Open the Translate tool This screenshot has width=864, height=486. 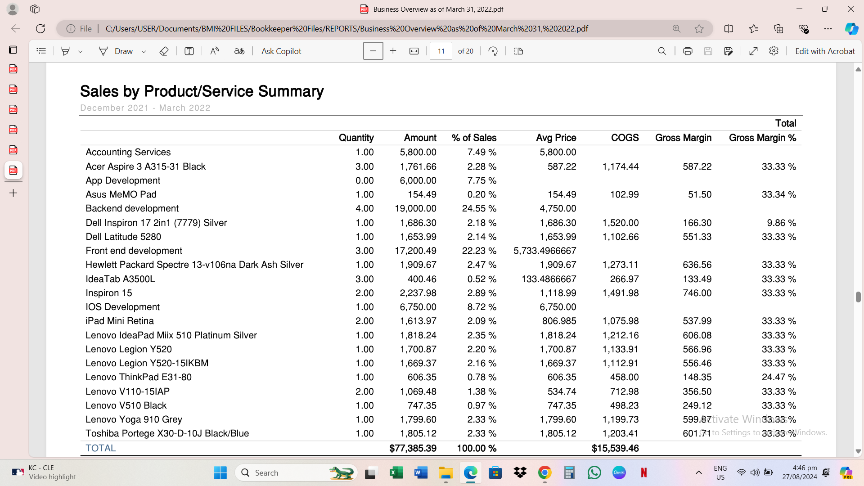click(239, 51)
